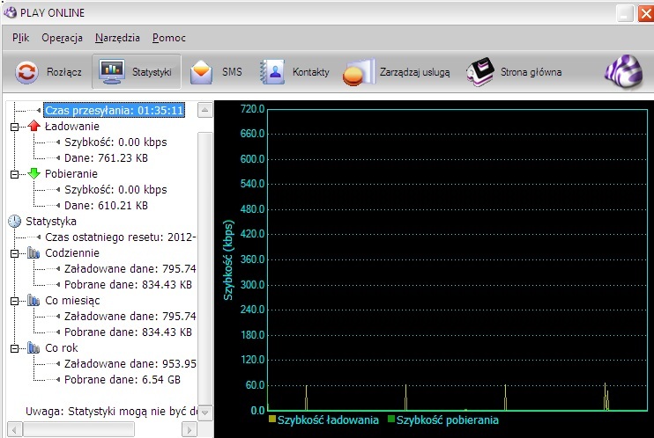Close the PLAY ONLINE window
The height and width of the screenshot is (438, 654).
point(646,14)
